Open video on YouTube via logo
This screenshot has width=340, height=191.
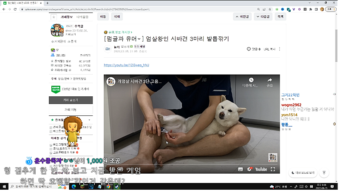tap(261, 169)
